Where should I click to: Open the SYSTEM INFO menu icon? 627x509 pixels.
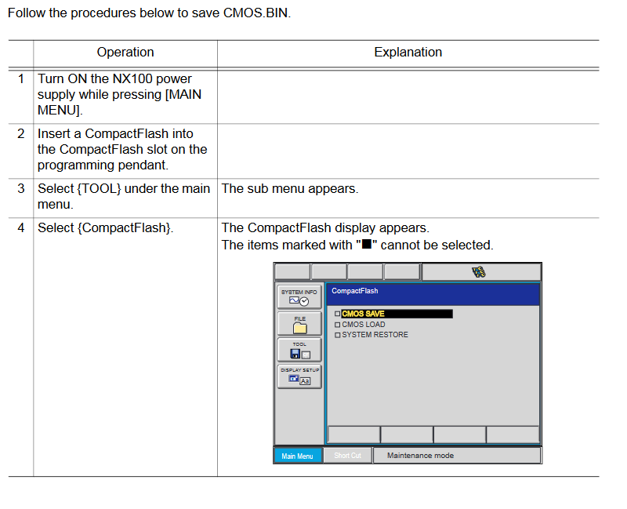click(299, 297)
